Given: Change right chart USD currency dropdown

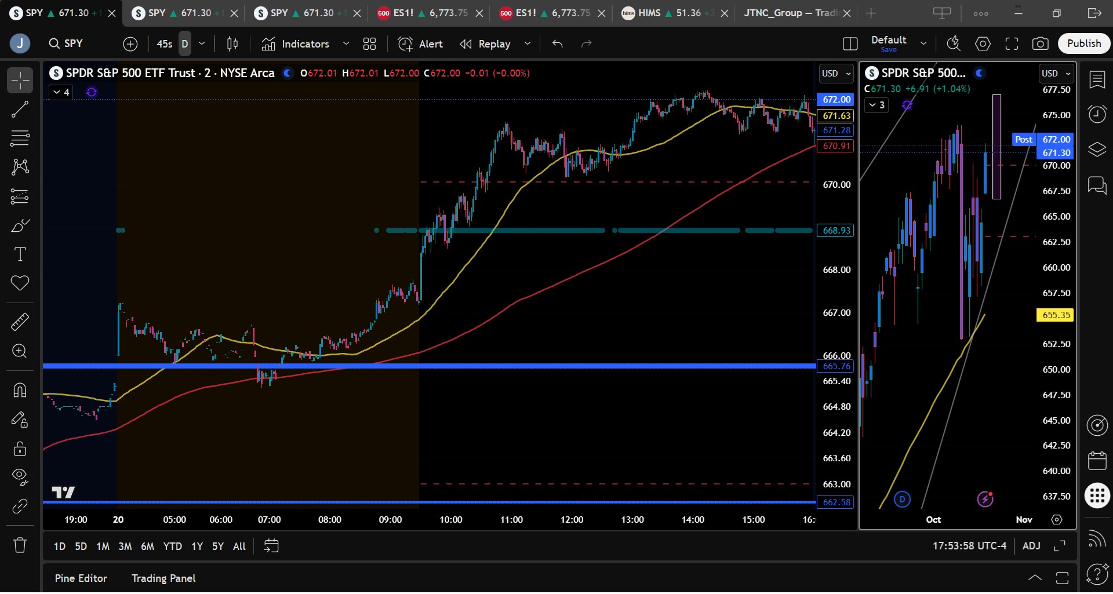Looking at the screenshot, I should [1056, 74].
